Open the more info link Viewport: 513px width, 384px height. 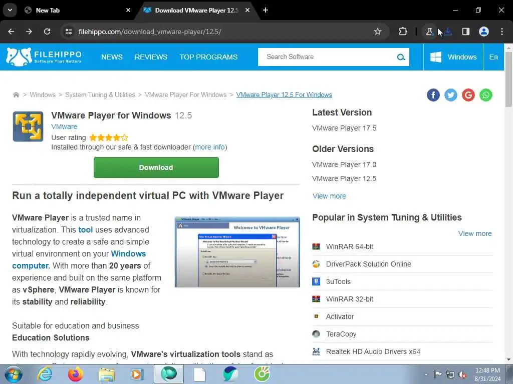click(x=210, y=147)
